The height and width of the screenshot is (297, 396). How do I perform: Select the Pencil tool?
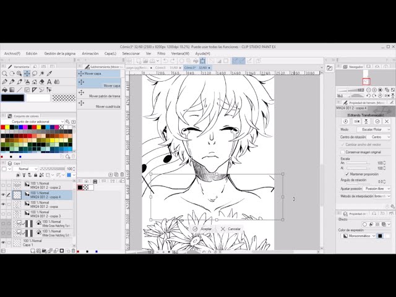pyautogui.click(x=12, y=82)
